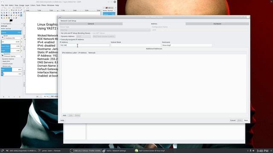
Task: Select the Zoom tool in GIMP toolbox
Action: click(2, 13)
